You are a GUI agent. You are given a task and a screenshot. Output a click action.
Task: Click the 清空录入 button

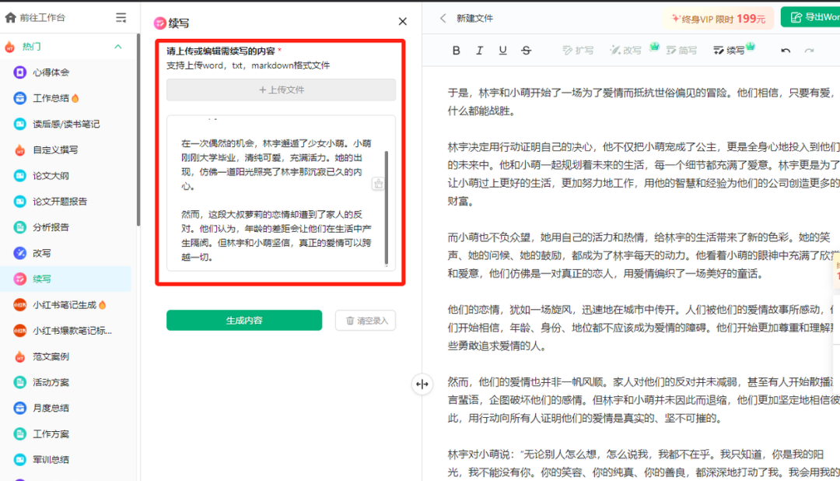coord(366,320)
